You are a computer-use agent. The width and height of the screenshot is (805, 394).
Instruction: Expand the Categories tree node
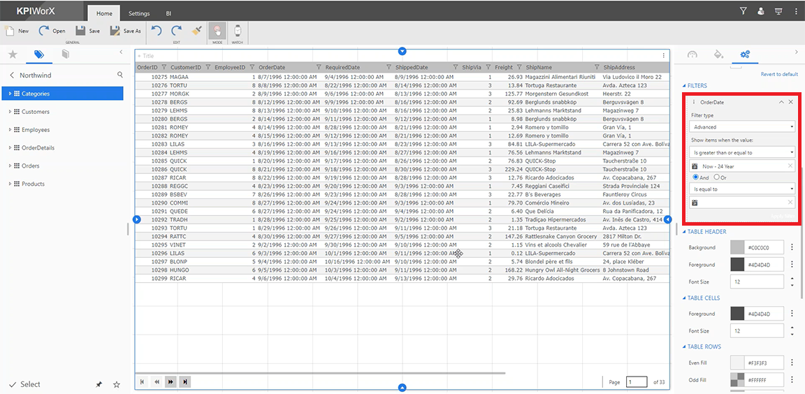point(10,94)
